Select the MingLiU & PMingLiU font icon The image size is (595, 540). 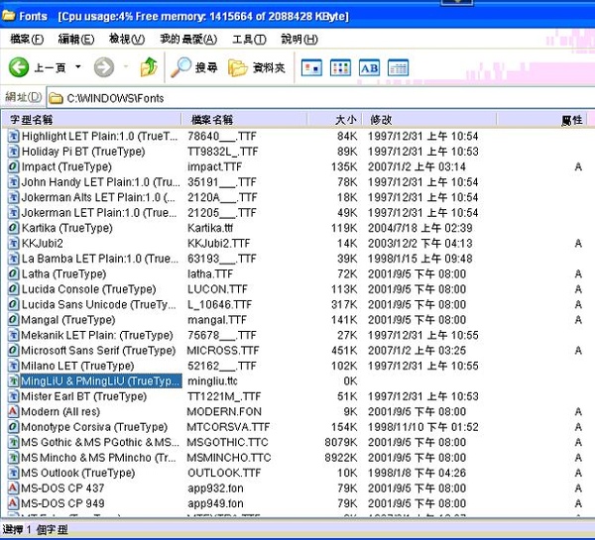click(13, 380)
